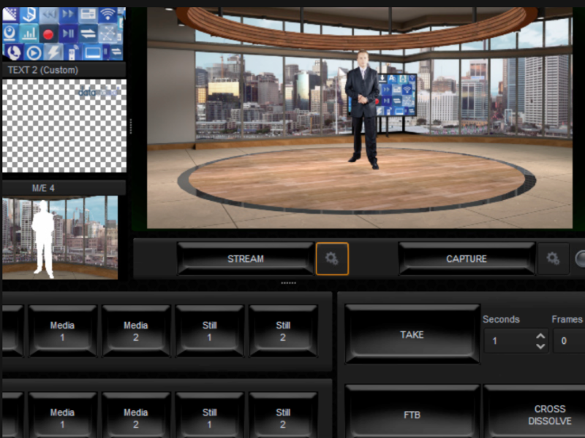This screenshot has width=585, height=438.
Task: Select Media 2 in the upper source row
Action: point(136,331)
